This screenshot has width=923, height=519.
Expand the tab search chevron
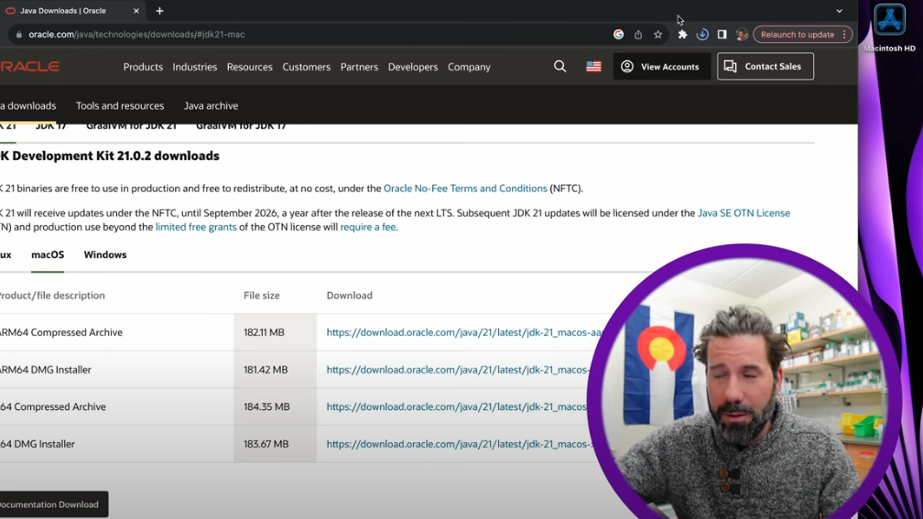840,11
